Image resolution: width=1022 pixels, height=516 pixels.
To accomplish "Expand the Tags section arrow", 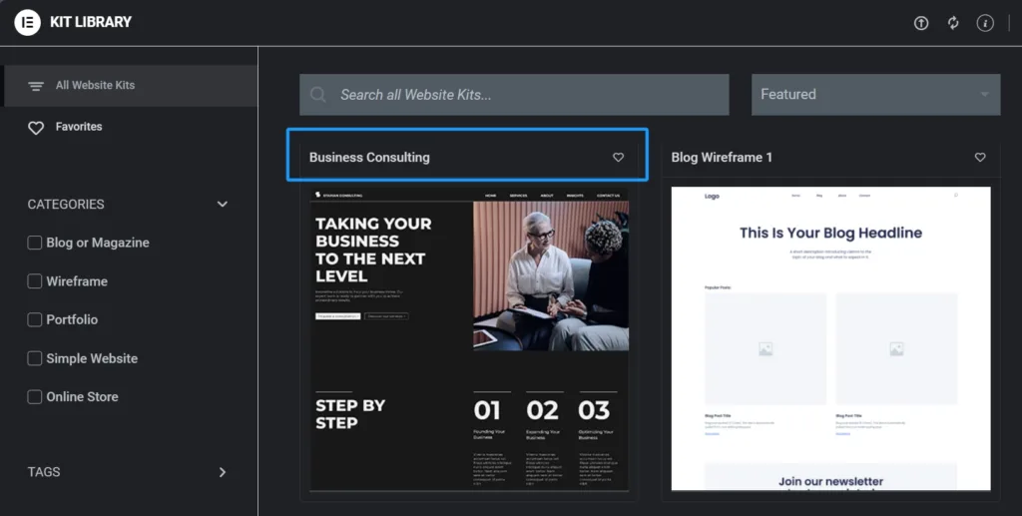I will (x=222, y=472).
